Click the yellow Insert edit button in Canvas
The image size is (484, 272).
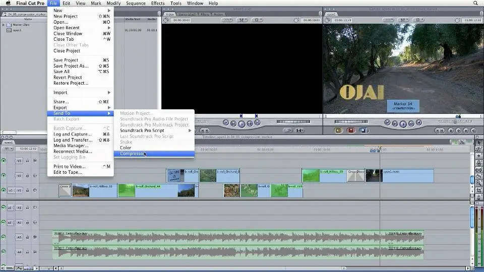point(339,130)
